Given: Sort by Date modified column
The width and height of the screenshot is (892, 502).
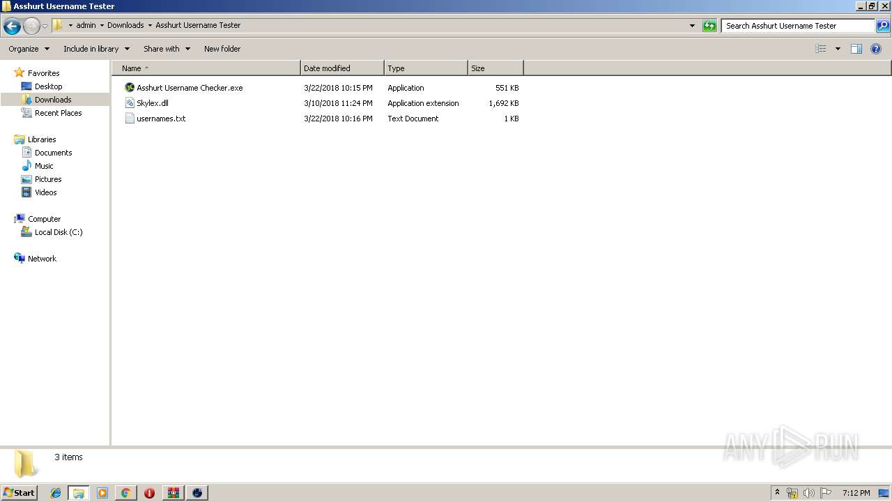Looking at the screenshot, I should point(342,68).
